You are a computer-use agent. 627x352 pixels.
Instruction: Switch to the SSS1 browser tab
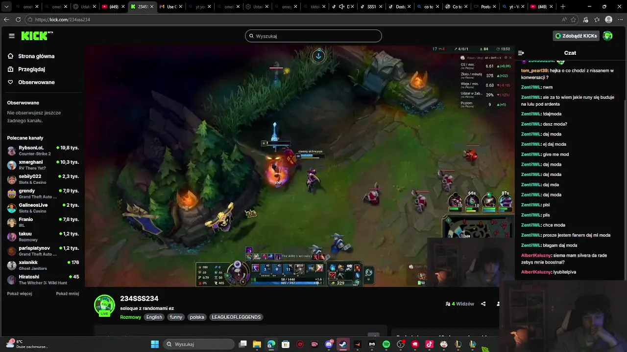coord(371,7)
